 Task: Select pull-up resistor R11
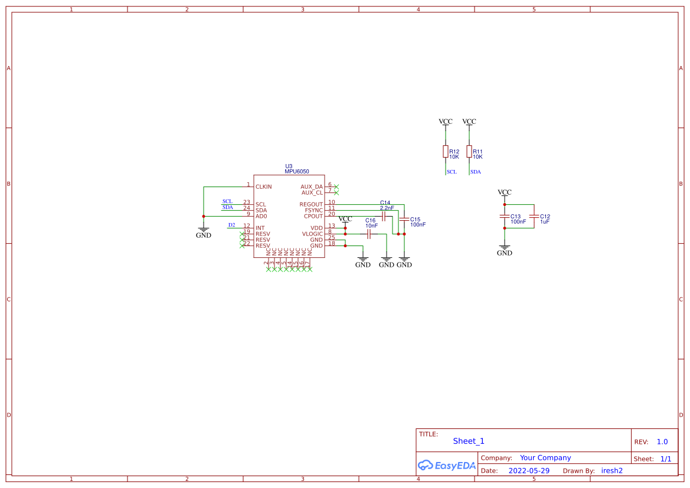[x=469, y=152]
